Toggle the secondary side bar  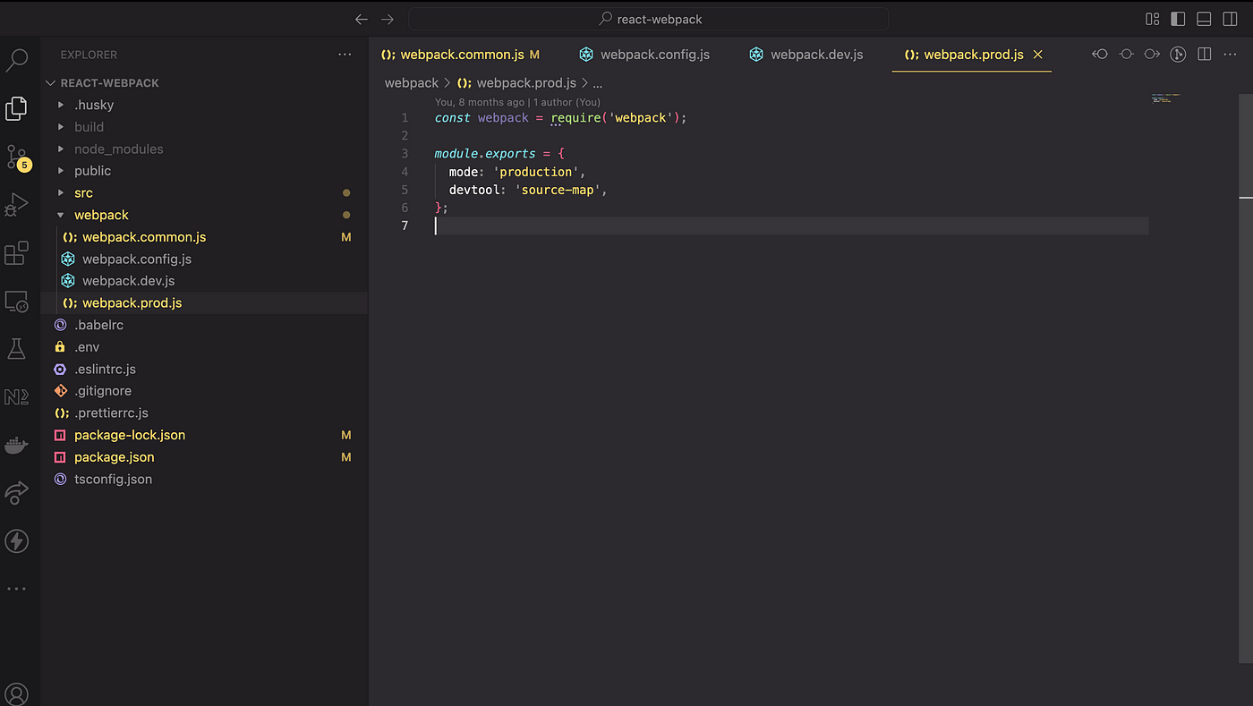tap(1230, 19)
